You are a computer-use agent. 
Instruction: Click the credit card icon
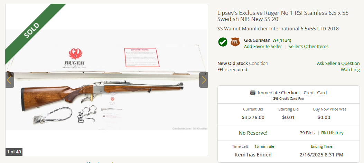(253, 93)
